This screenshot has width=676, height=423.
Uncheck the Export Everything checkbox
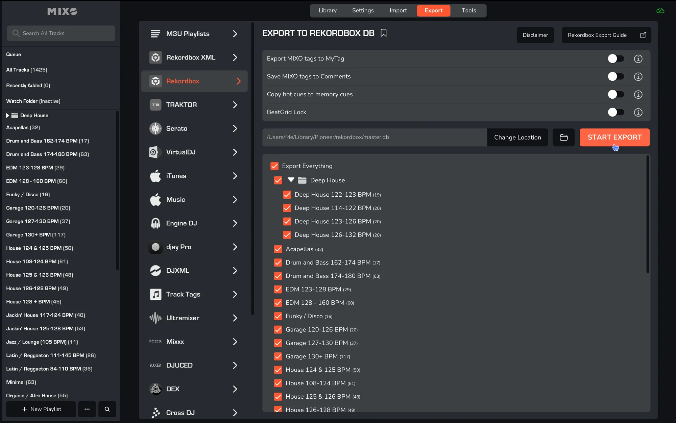point(274,166)
